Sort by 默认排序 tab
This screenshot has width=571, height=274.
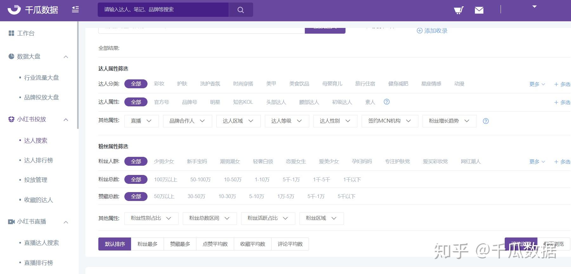coord(115,244)
